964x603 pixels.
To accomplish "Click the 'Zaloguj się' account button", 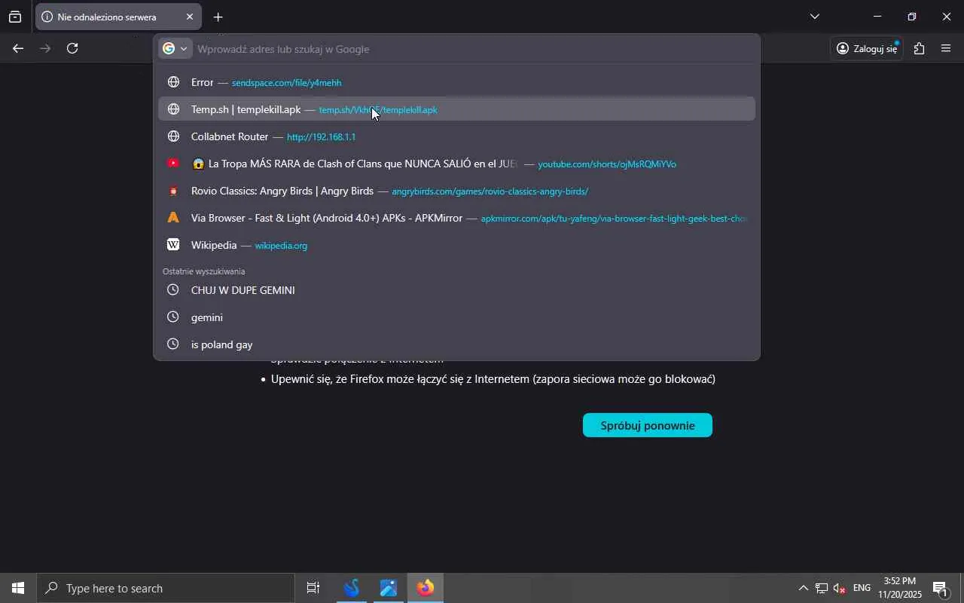I will [x=867, y=48].
